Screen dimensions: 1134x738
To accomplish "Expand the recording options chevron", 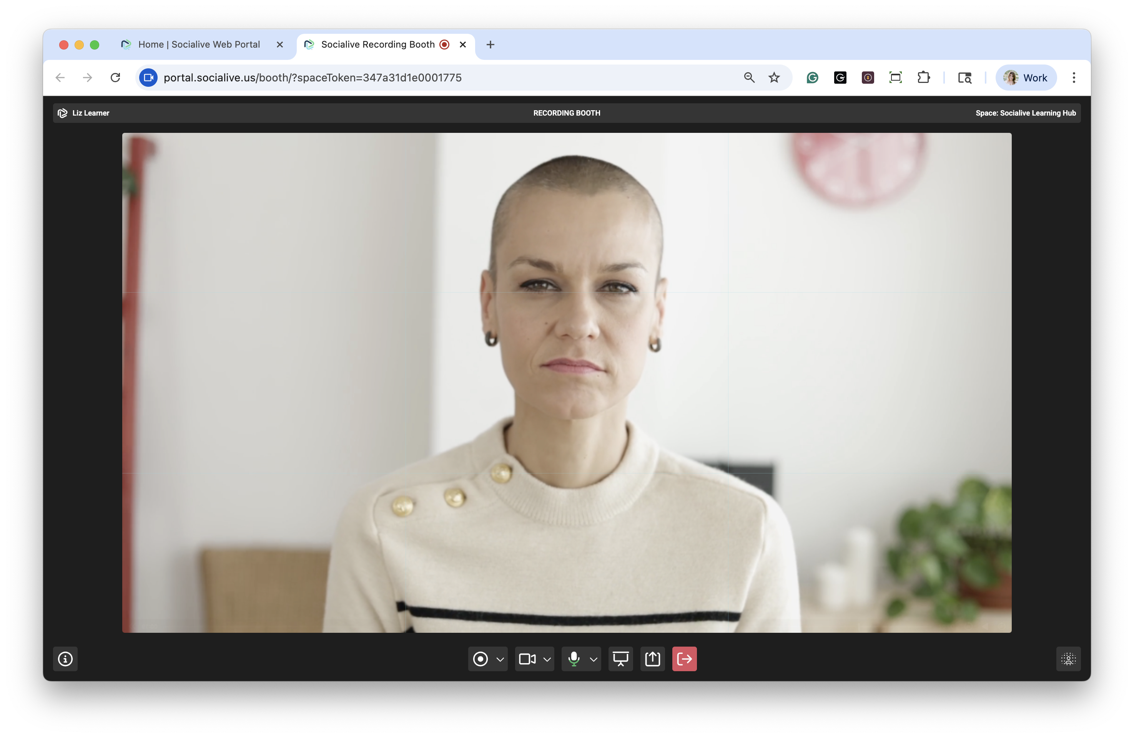I will tap(500, 660).
